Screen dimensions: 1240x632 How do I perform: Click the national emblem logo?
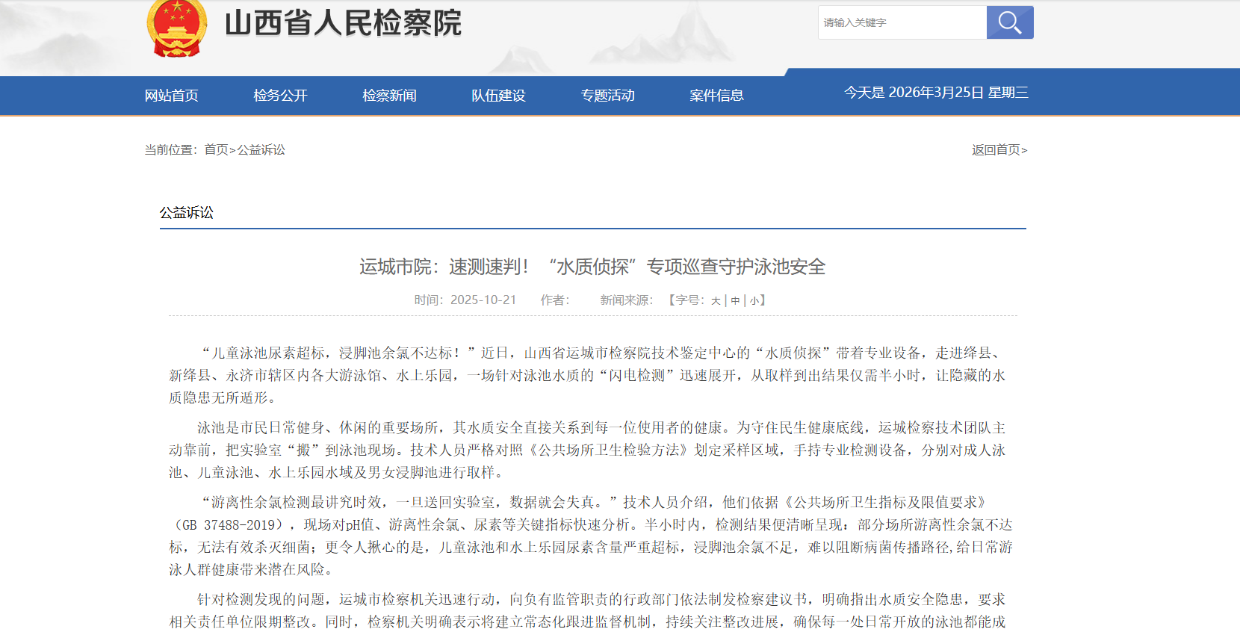(x=176, y=28)
